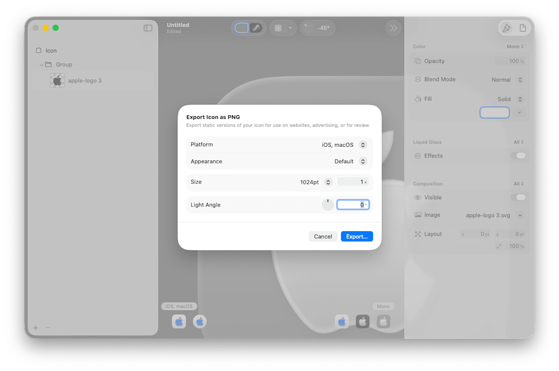Viewport: 559px width, 371px height.
Task: Open the grid overlay options chevron
Action: point(290,28)
